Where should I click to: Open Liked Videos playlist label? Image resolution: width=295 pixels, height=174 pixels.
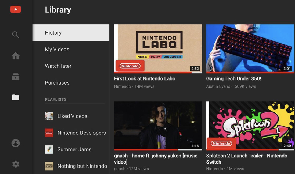tap(72, 116)
